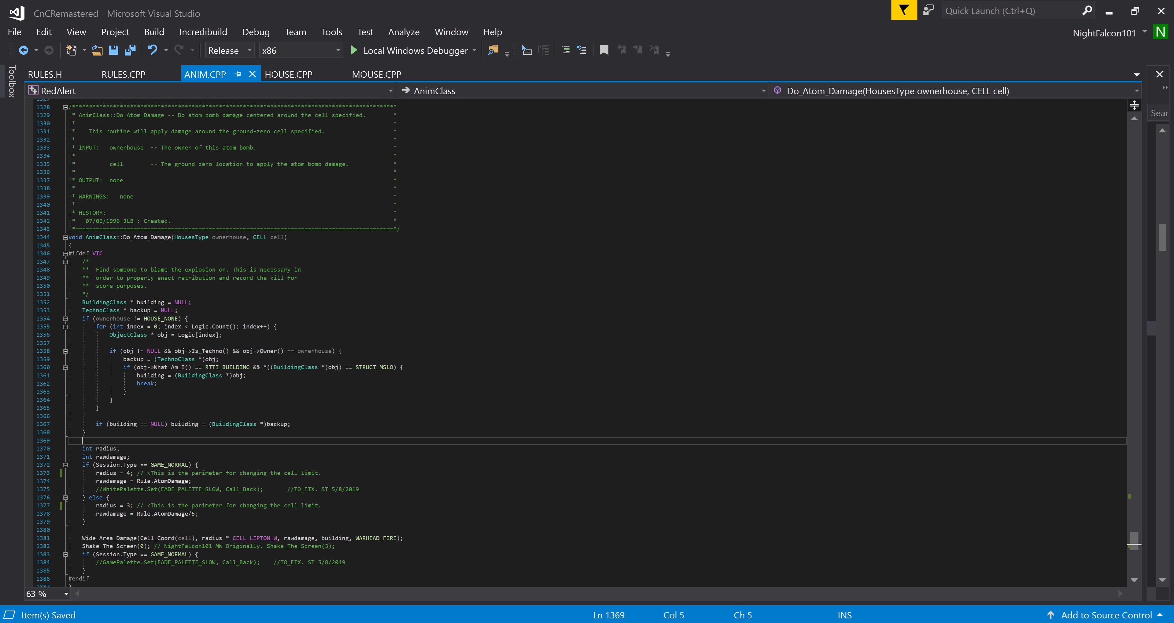Open the NightFalcon101 account dropdown arrow

click(x=1144, y=32)
